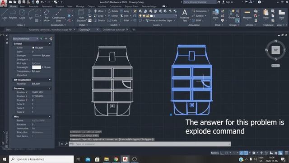Click the Hide Situation tool

click(x=81, y=15)
